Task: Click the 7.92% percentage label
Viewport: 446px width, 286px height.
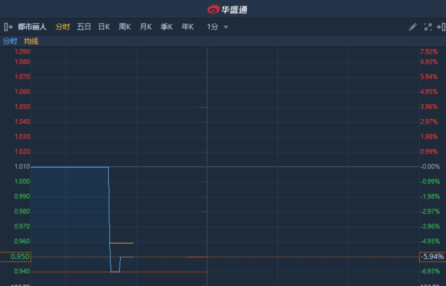Action: coord(429,52)
